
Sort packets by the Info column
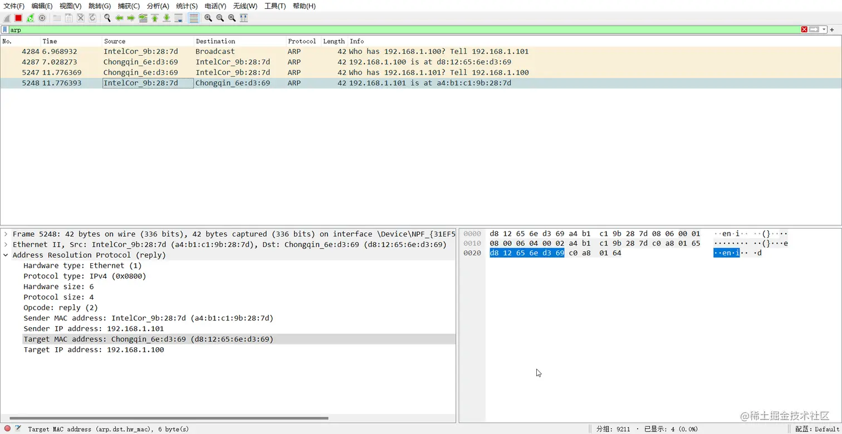[x=594, y=41]
